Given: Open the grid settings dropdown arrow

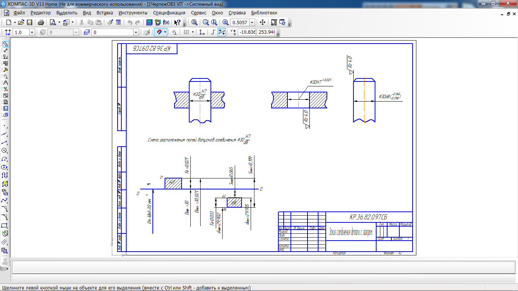Looking at the screenshot, I should [193, 32].
